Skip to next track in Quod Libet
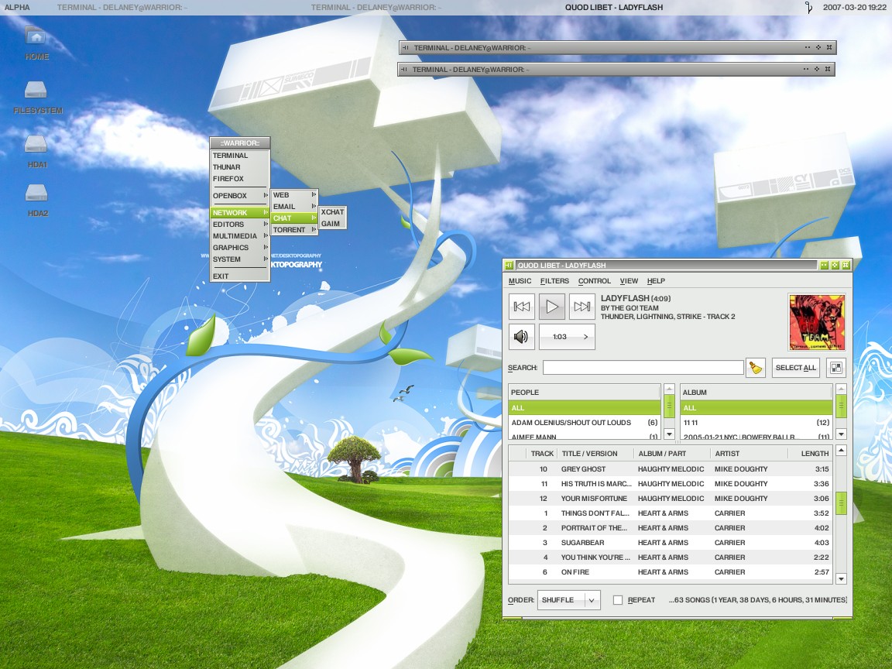892x669 pixels. pos(582,307)
